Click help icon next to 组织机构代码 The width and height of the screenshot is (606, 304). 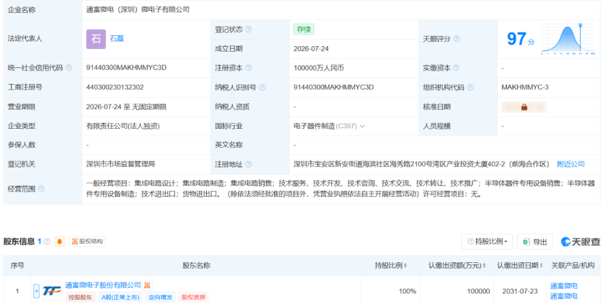(x=470, y=88)
